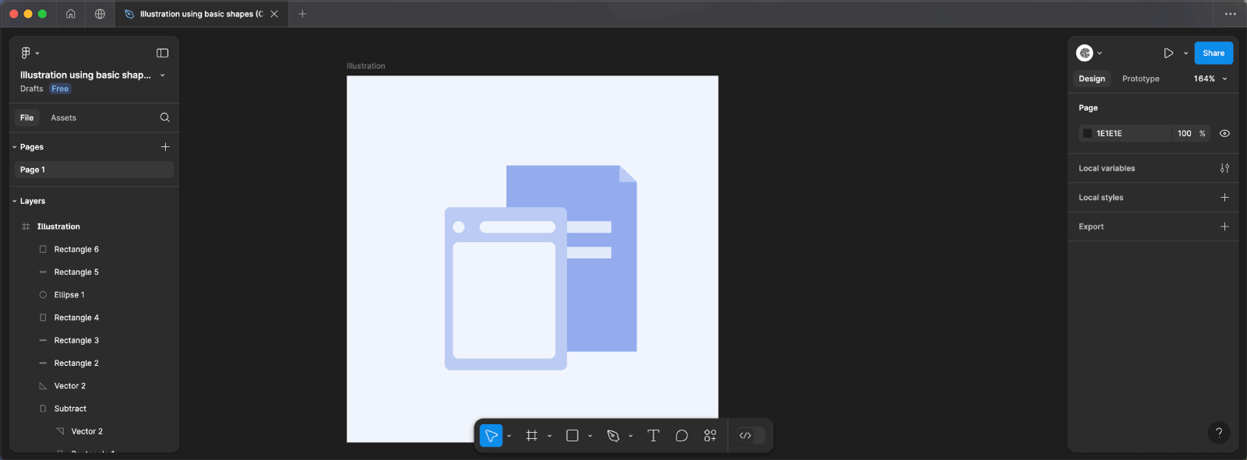This screenshot has width=1247, height=460.
Task: Collapse the Layers section
Action: (15, 201)
